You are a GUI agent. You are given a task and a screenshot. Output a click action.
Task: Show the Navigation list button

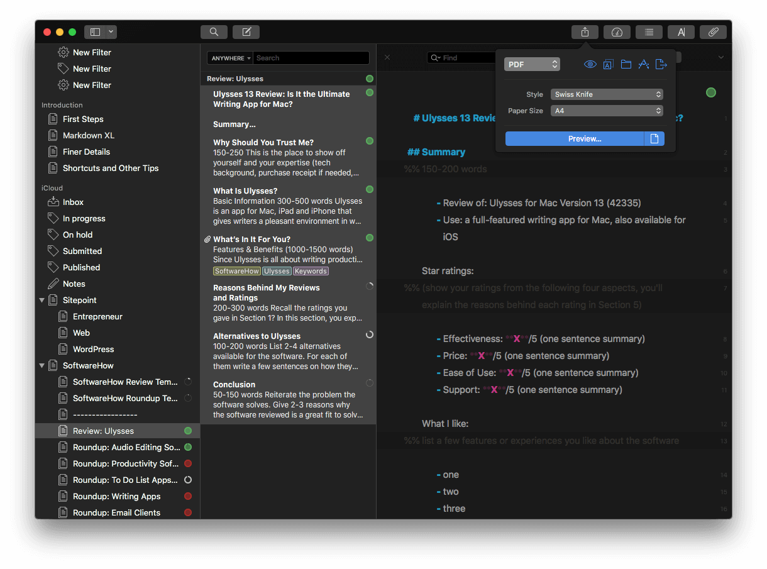click(649, 32)
